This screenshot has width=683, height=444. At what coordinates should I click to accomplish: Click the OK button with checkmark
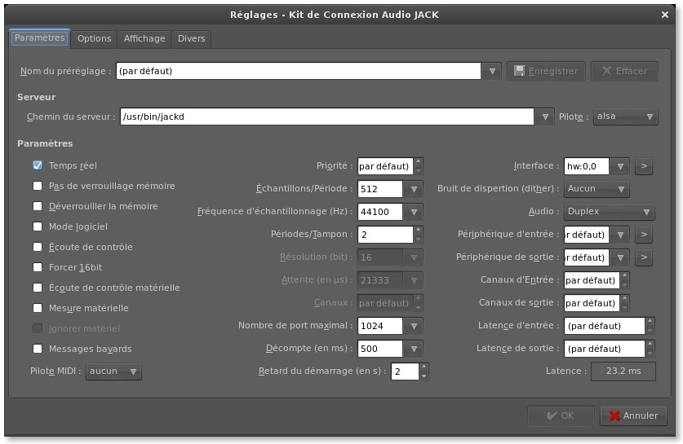(x=560, y=415)
